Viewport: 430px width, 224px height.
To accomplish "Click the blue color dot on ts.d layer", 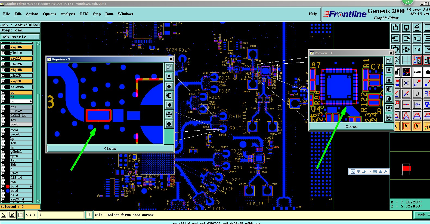I will click(8, 191).
